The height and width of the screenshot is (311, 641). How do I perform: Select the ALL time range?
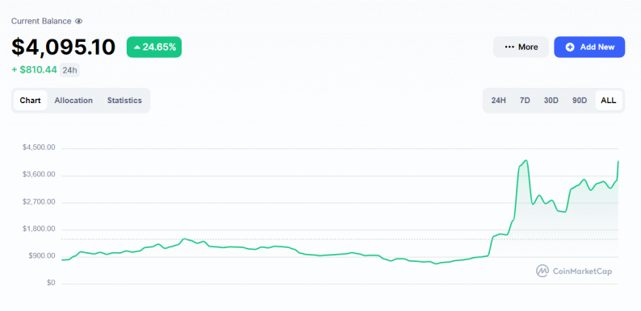(x=609, y=101)
